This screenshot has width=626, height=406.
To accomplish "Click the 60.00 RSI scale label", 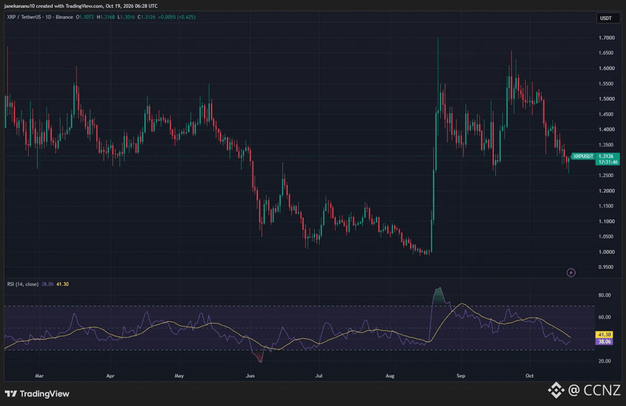I will pyautogui.click(x=605, y=317).
